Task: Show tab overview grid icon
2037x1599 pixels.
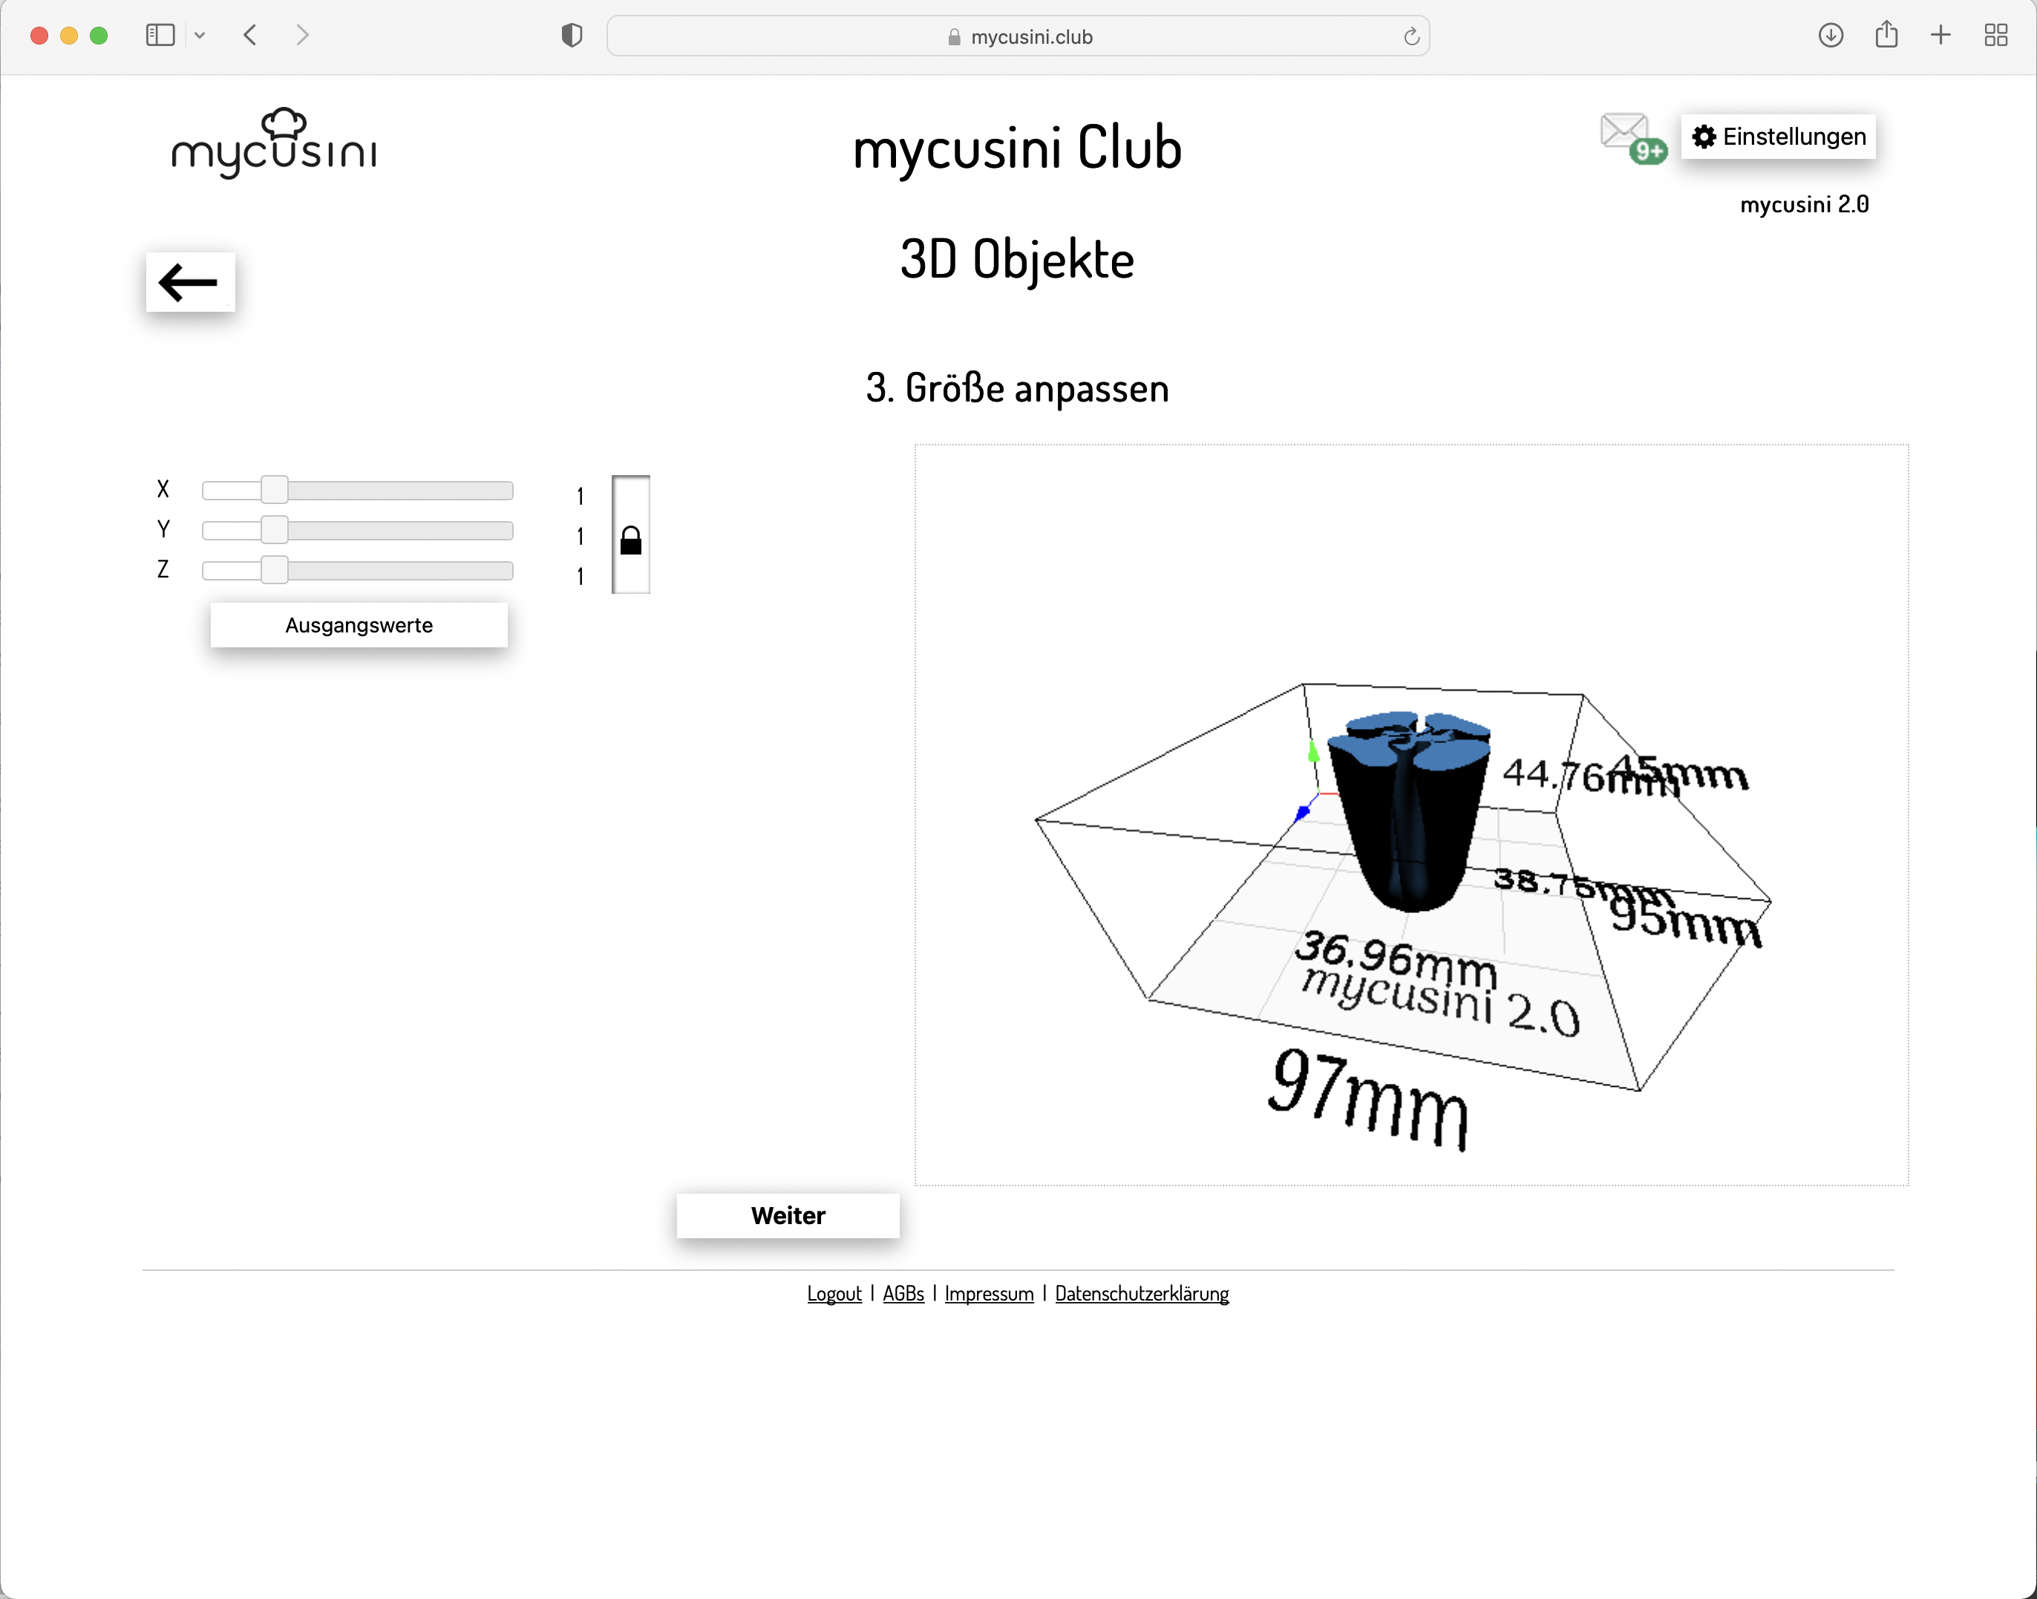Action: tap(1995, 36)
